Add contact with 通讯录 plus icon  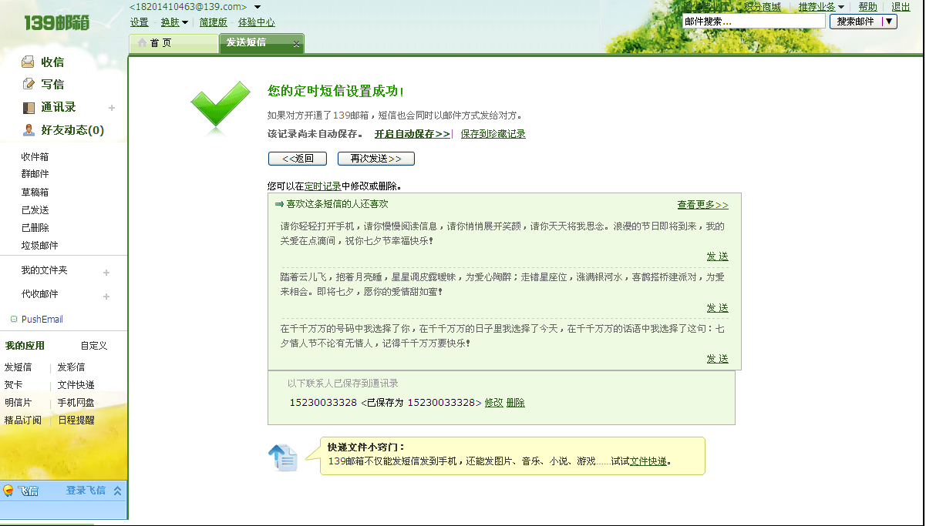pyautogui.click(x=112, y=108)
